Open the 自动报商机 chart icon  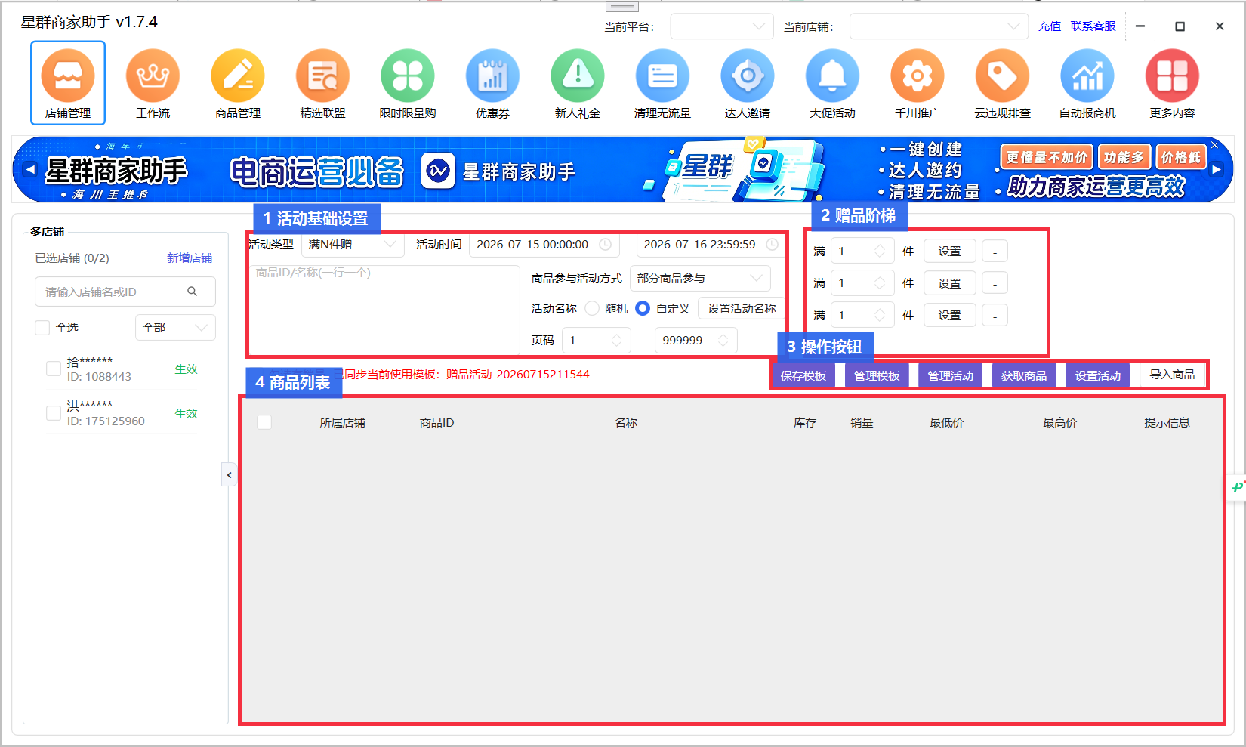click(1087, 76)
